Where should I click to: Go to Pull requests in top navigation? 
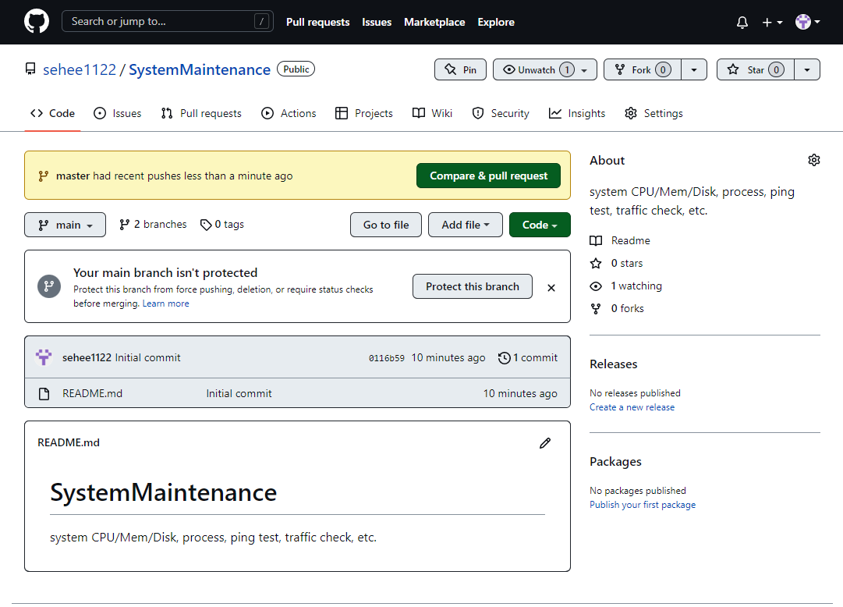317,22
